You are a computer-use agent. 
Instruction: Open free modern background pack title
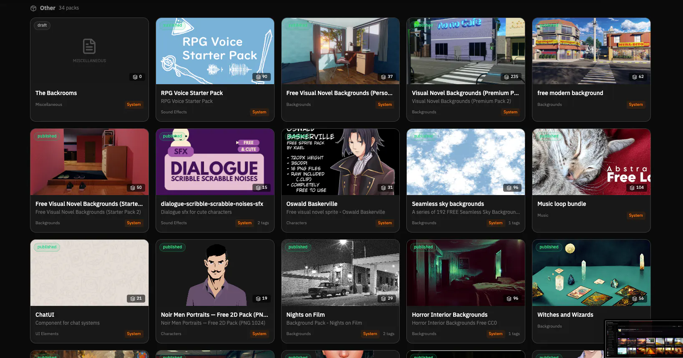pyautogui.click(x=570, y=93)
